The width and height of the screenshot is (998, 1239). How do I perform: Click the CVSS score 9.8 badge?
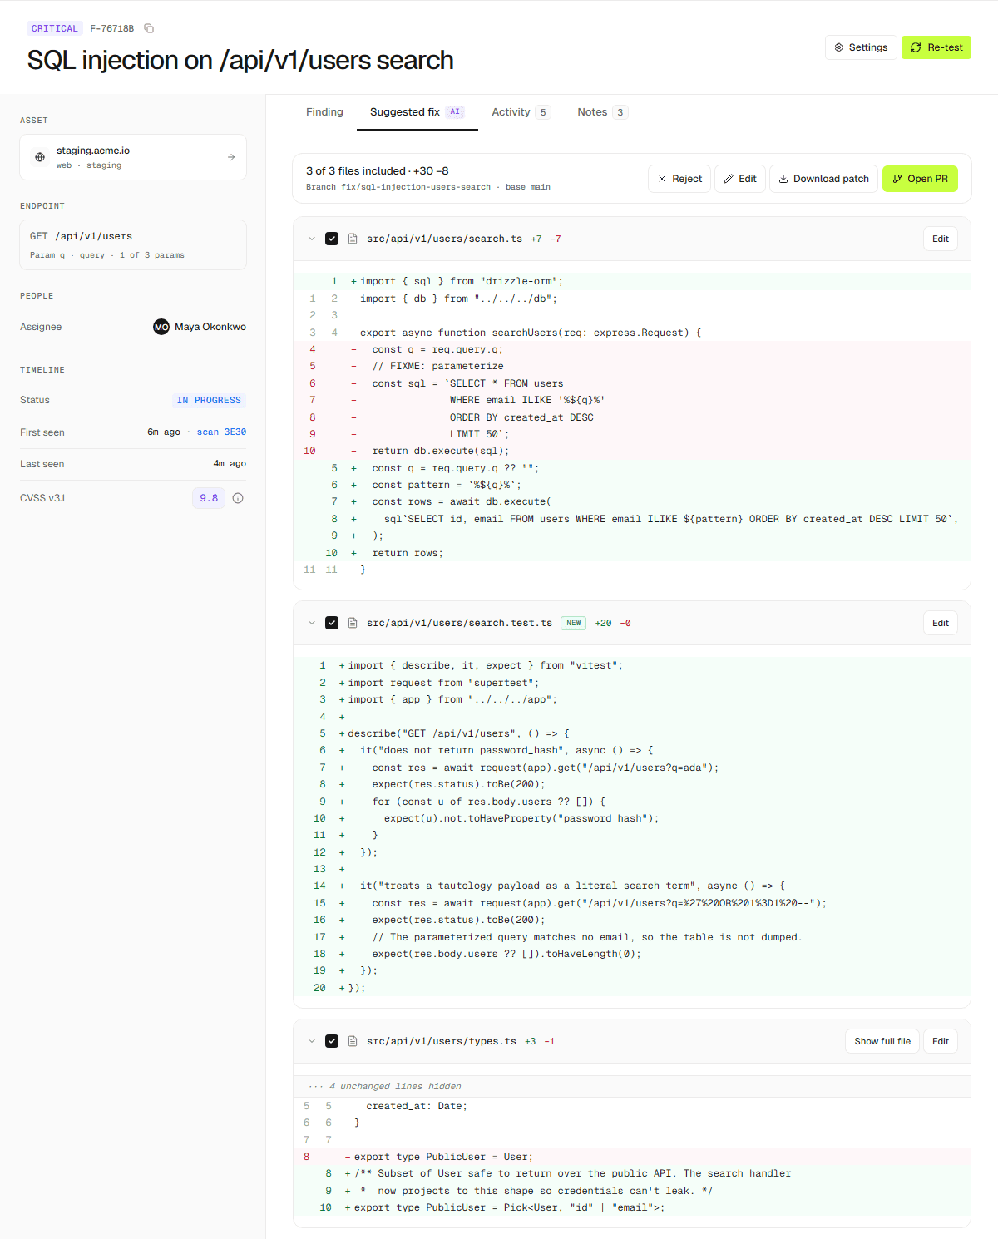[209, 498]
